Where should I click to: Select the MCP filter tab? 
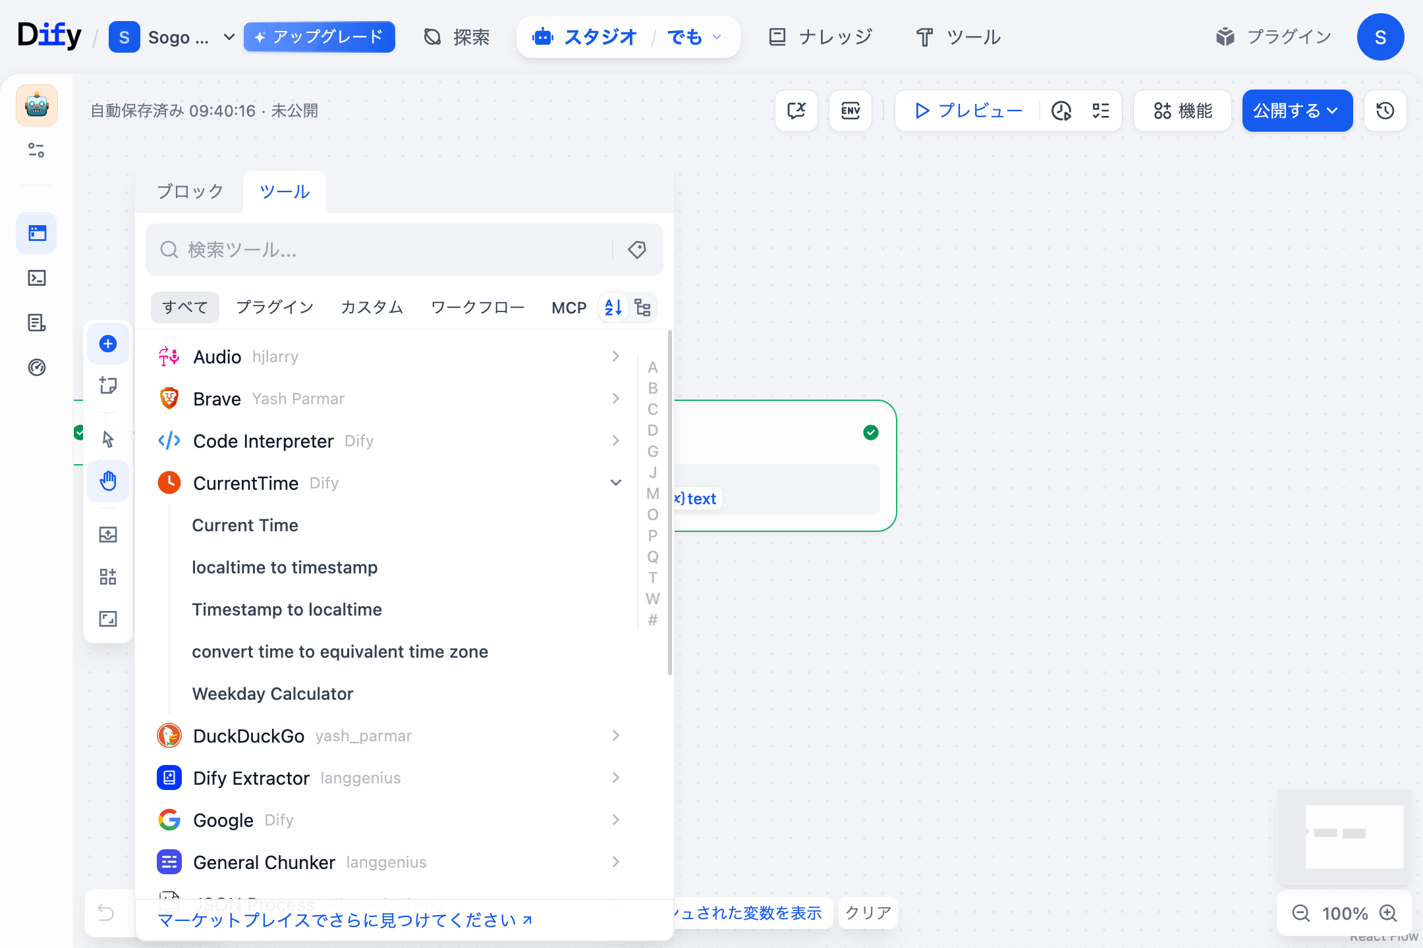click(x=569, y=307)
